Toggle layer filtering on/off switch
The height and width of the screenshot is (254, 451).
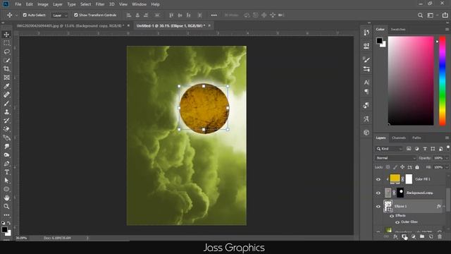coord(448,147)
